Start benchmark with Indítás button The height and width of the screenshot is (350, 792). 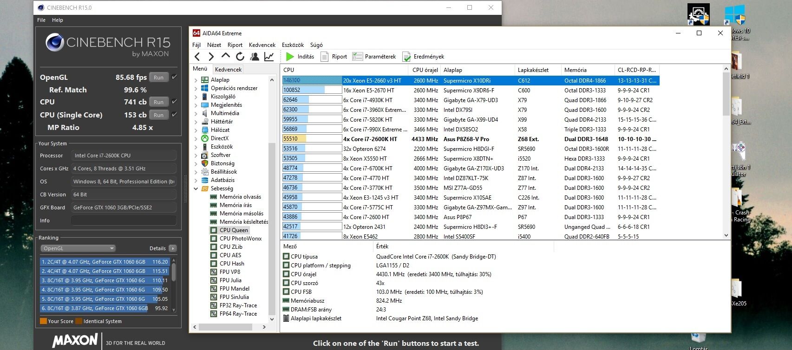(x=300, y=57)
